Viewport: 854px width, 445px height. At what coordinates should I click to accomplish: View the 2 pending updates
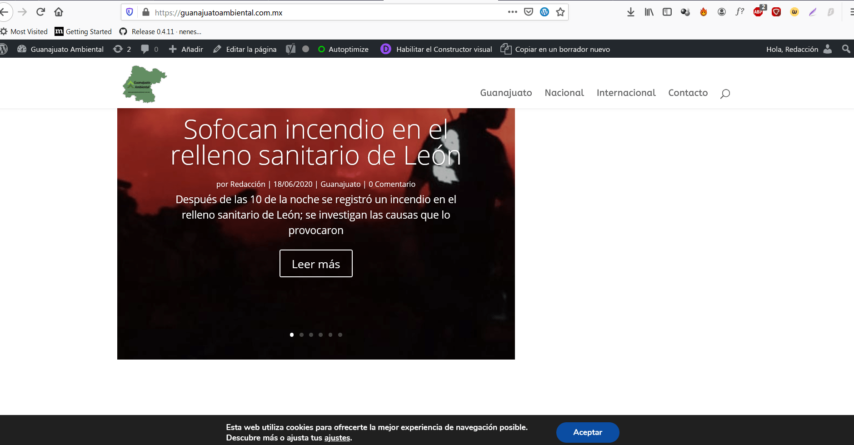click(x=122, y=49)
